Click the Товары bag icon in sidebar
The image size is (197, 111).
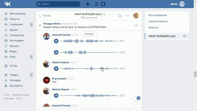point(6,75)
